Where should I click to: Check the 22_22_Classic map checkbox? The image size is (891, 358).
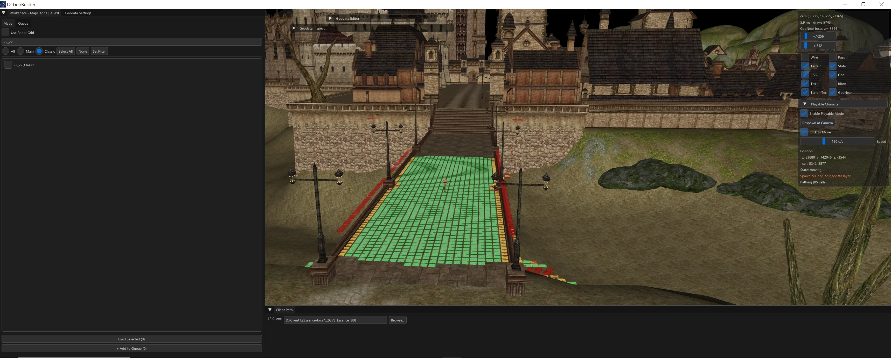tap(8, 65)
